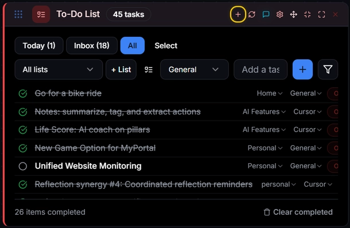Close the To-Do List widget
350x228 pixels.
(x=335, y=14)
